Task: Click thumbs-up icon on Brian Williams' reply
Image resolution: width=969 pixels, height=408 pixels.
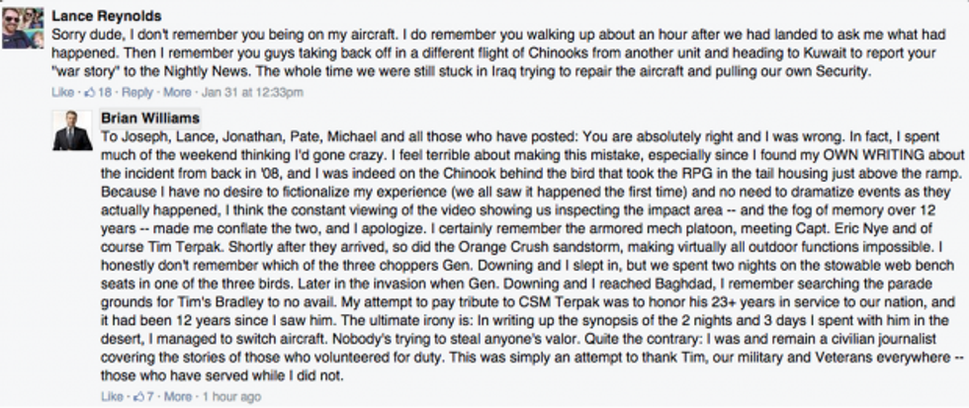Action: [137, 396]
